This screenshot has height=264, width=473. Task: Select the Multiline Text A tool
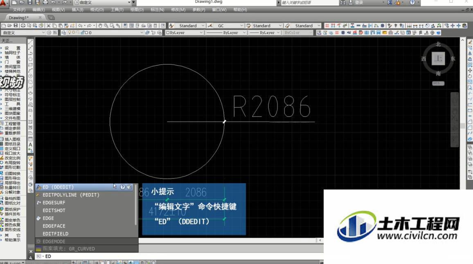[x=30, y=145]
